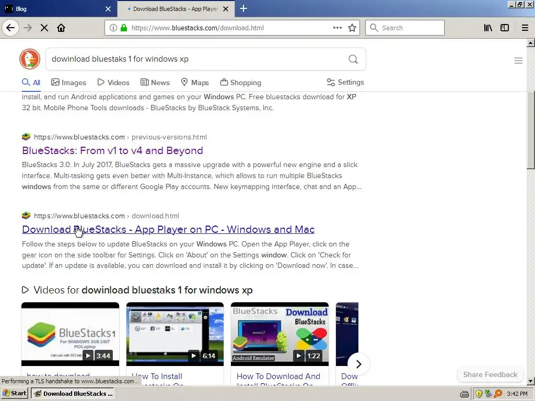Screen dimensions: 535x401
Task: Open the Windows XP desktop video thumbnail
Action: (x=175, y=334)
